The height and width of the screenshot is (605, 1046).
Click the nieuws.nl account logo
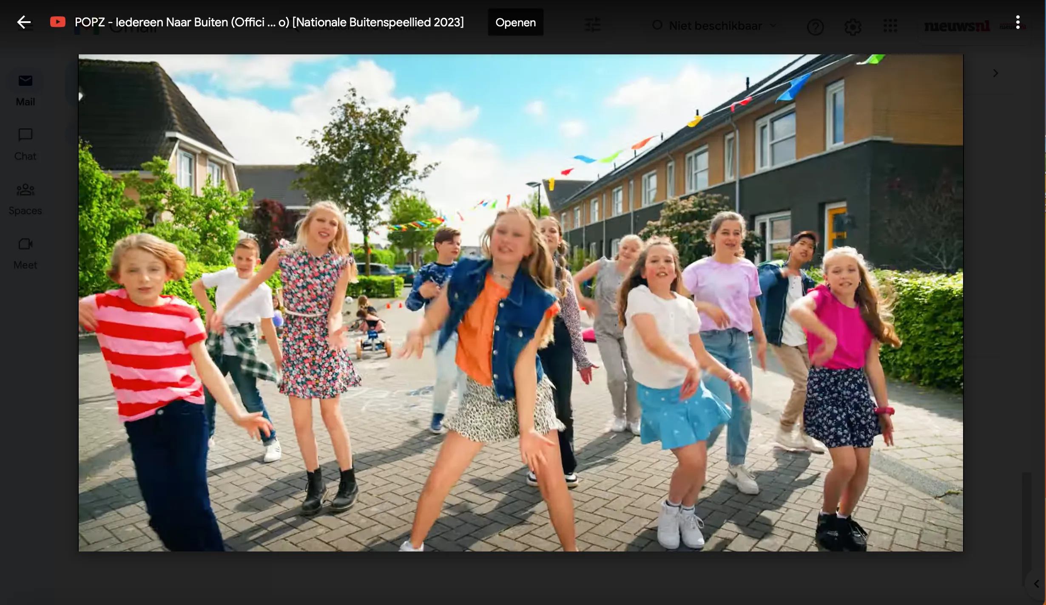(957, 26)
